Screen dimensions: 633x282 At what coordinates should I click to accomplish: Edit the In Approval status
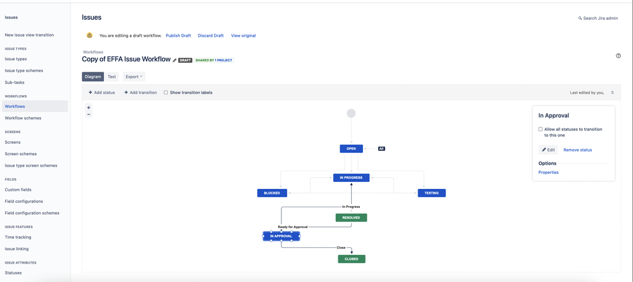548,150
